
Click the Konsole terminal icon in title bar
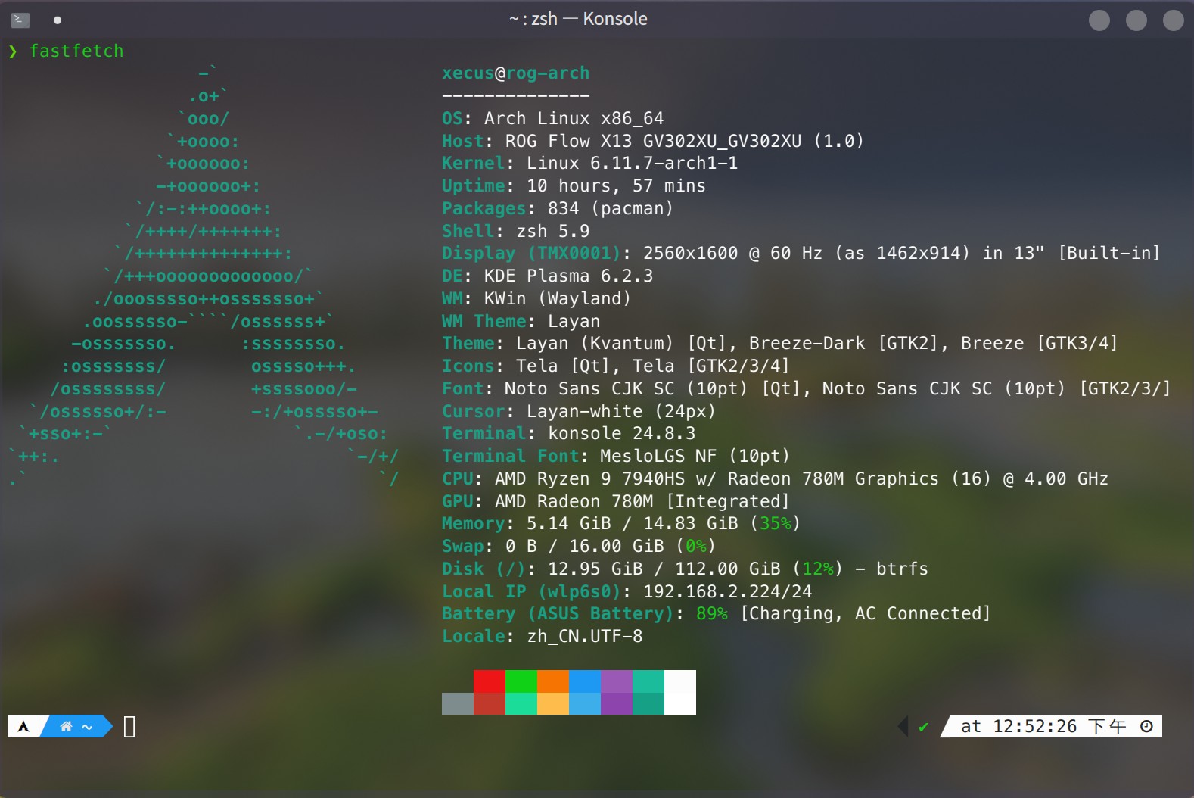20,20
